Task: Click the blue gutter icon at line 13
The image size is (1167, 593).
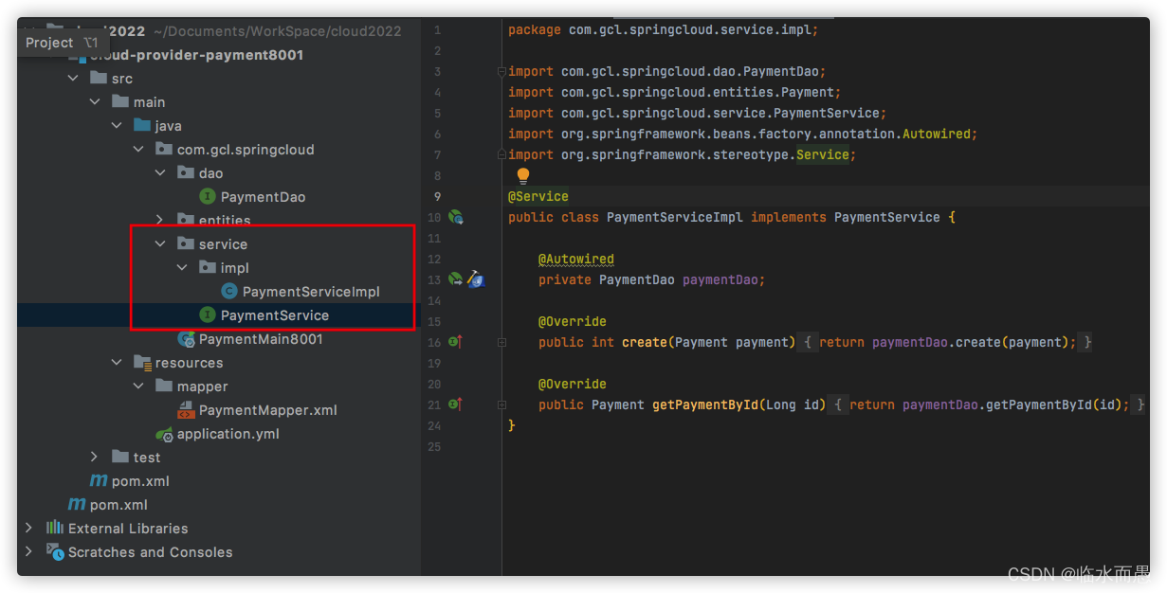Action: [x=476, y=279]
